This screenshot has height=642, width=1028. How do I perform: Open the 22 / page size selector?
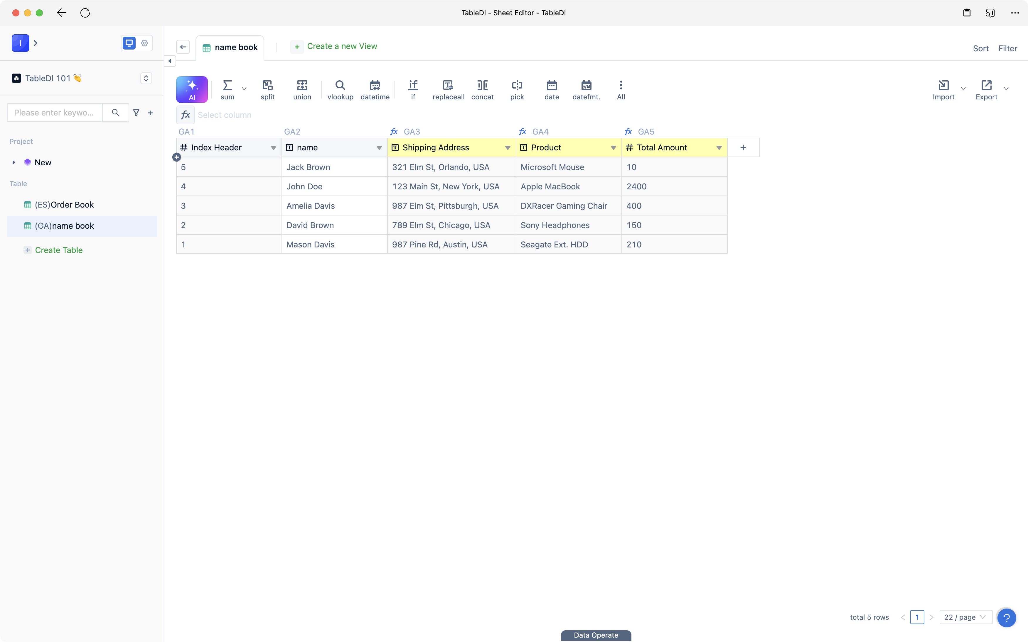pyautogui.click(x=965, y=617)
